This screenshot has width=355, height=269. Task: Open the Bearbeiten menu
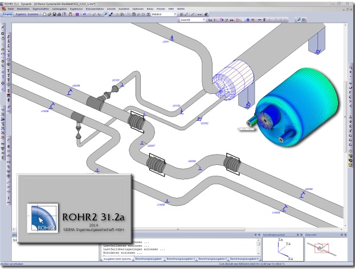click(x=23, y=9)
